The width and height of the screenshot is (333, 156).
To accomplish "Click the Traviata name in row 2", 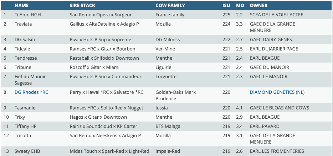I will (x=23, y=24).
